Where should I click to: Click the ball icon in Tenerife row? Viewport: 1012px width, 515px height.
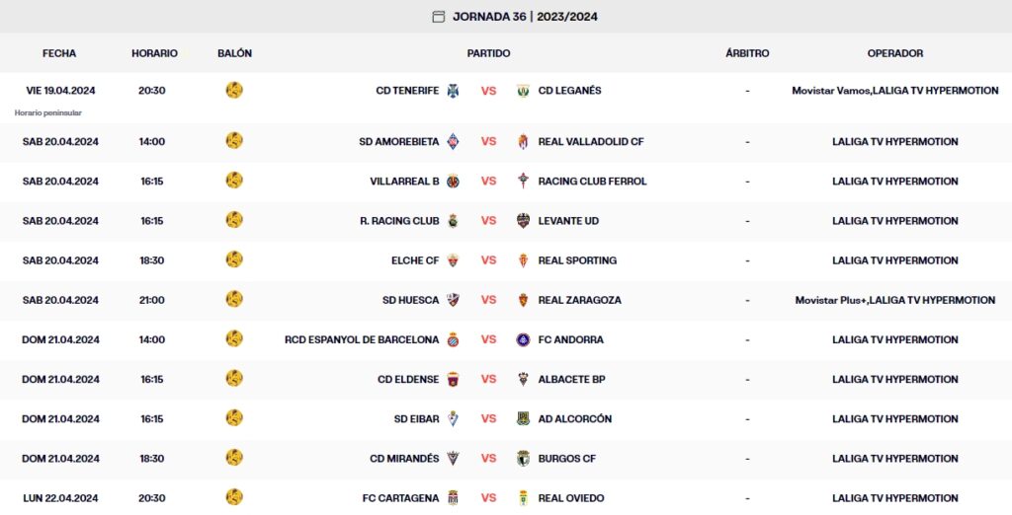(x=234, y=90)
